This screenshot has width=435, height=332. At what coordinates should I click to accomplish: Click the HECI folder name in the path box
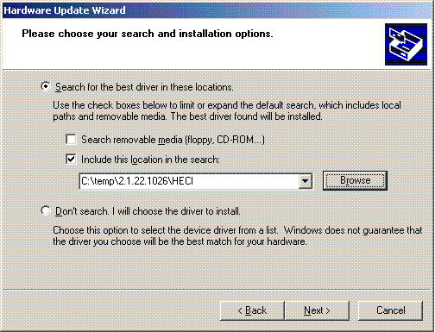182,181
